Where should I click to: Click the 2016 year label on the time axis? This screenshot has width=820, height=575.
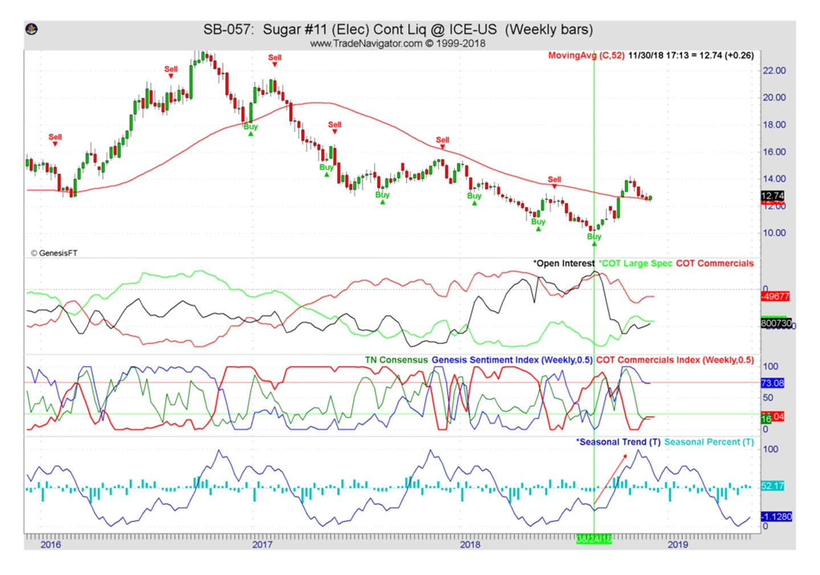(x=51, y=545)
